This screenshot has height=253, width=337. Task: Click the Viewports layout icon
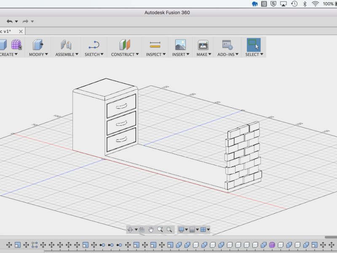point(203,229)
